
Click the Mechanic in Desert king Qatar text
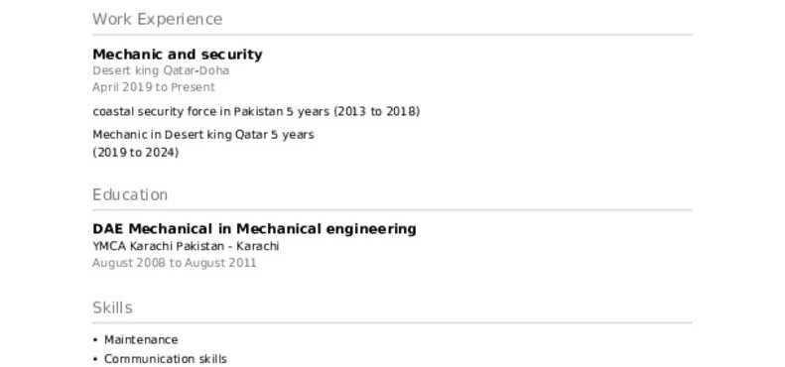point(203,135)
